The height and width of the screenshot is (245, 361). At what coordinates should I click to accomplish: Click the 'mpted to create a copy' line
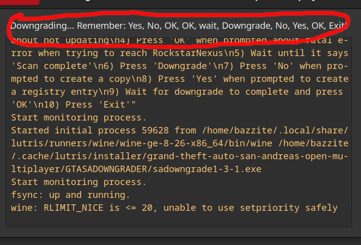[180, 79]
